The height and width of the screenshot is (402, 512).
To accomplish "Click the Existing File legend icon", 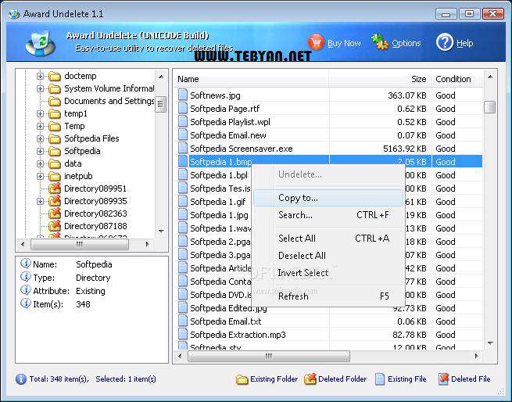I will click(380, 379).
